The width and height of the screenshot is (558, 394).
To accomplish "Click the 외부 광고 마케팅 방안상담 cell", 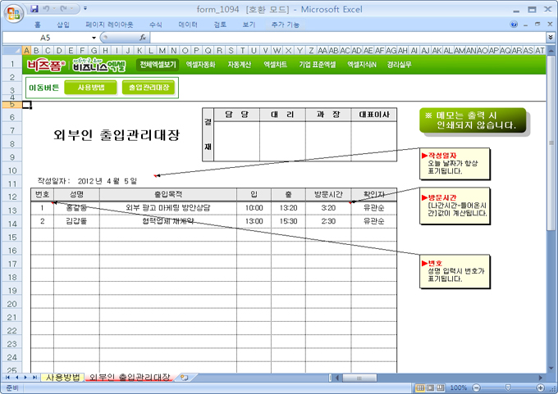I will coord(168,208).
